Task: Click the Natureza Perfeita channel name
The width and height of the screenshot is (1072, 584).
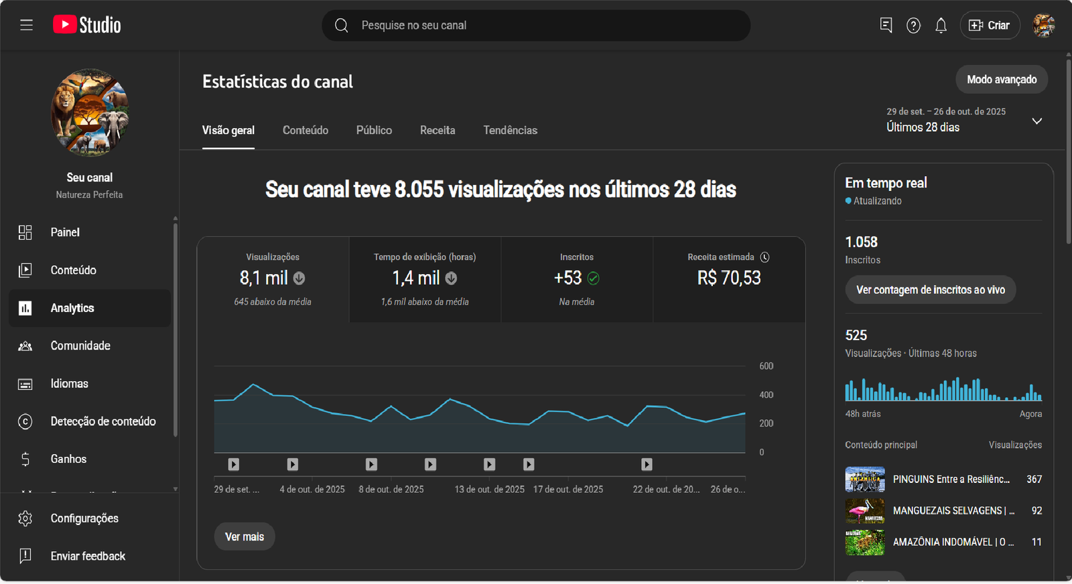Action: click(90, 195)
